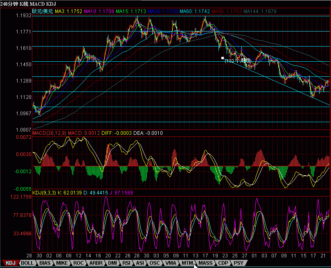Select the 'MA144: 1.1678' moving average label
The width and height of the screenshot is (331, 268).
pos(260,11)
